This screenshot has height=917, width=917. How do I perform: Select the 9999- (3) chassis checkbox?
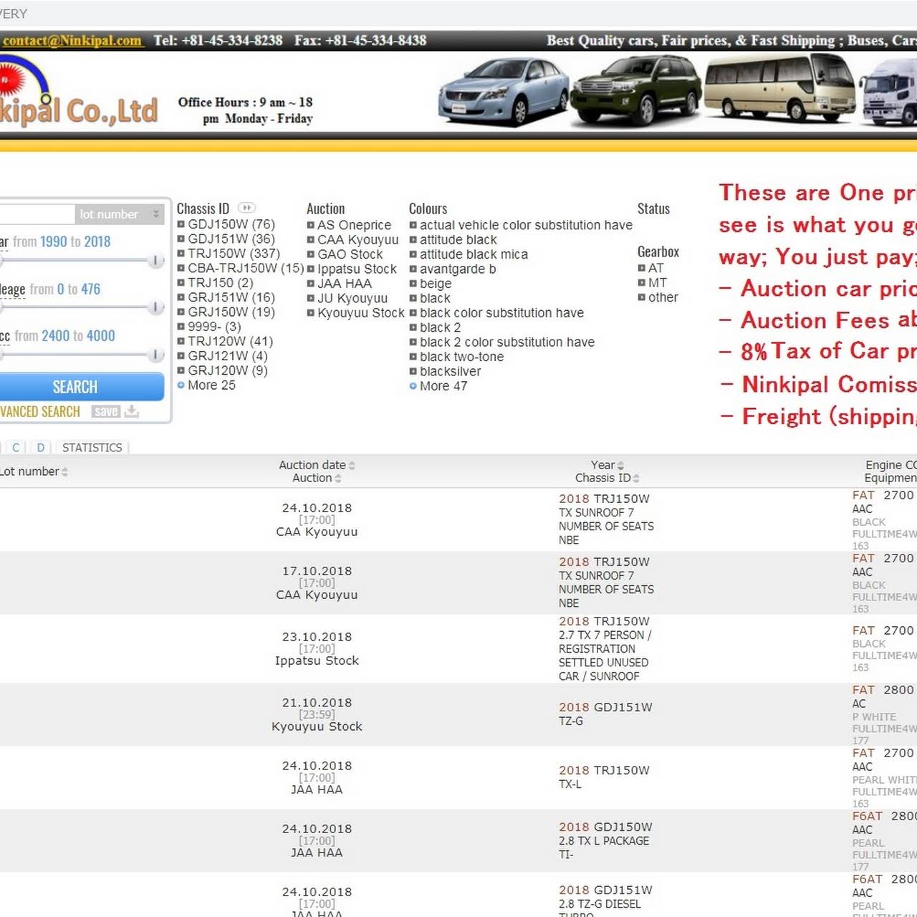click(x=181, y=327)
